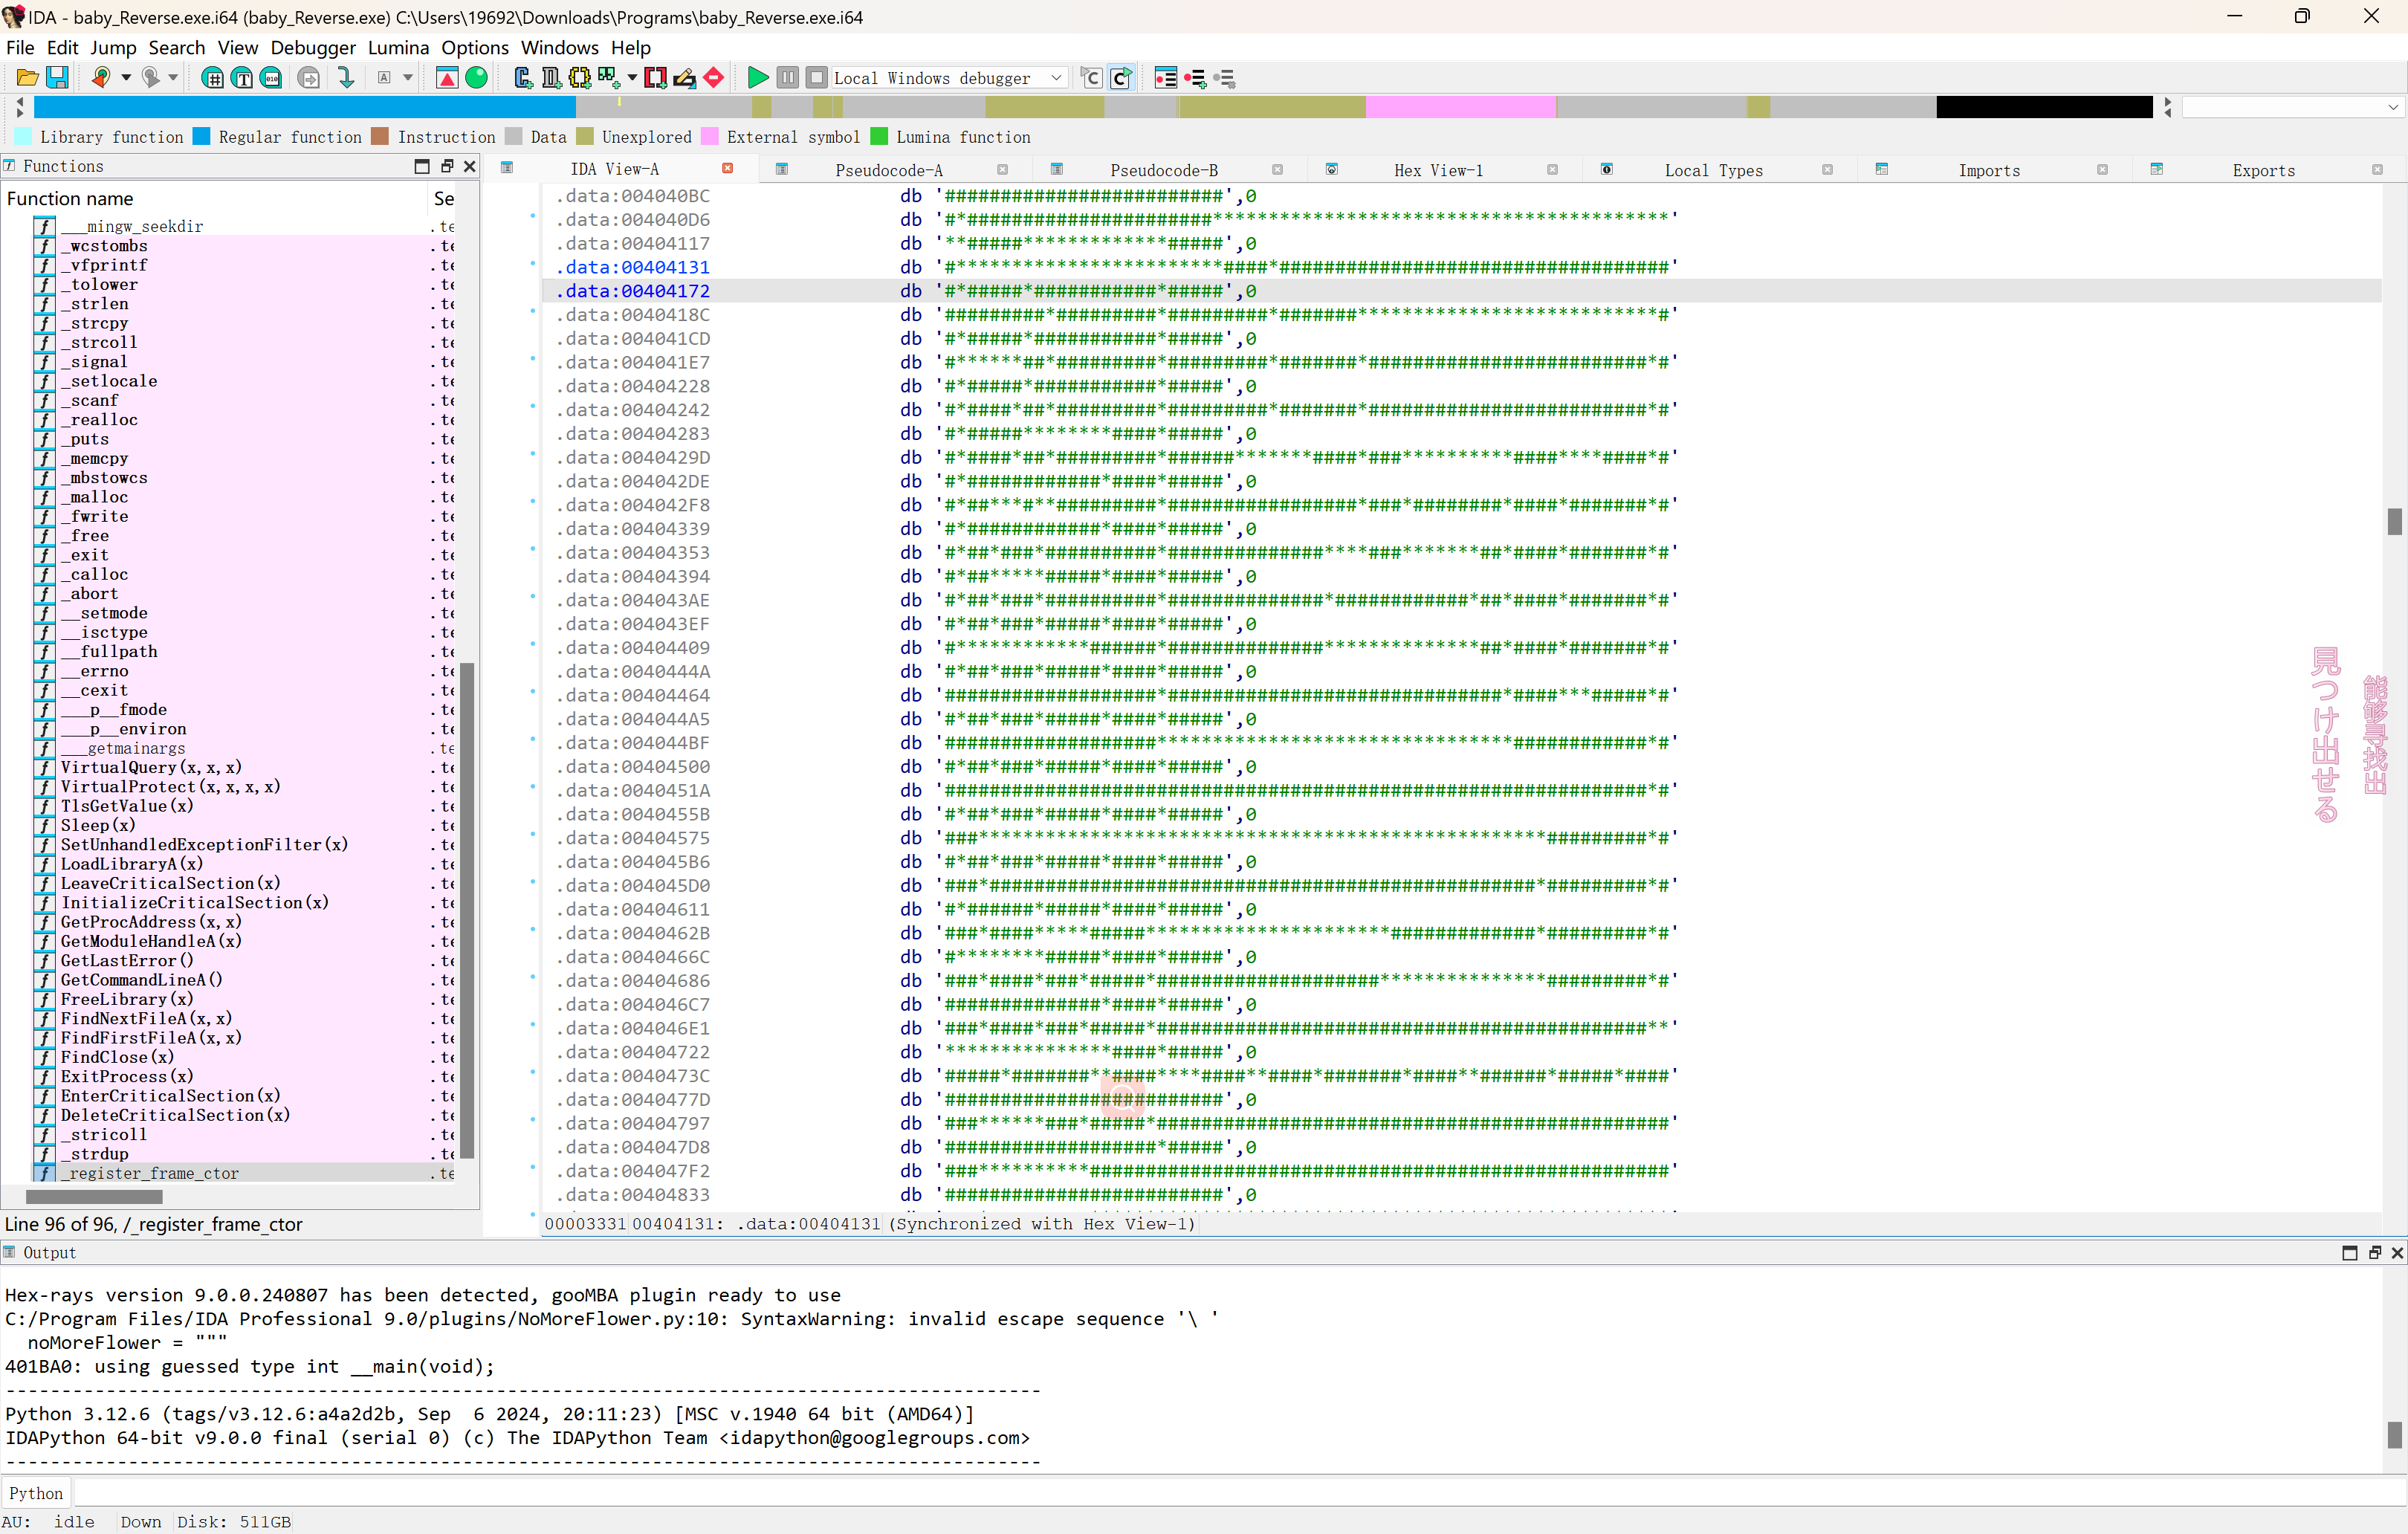Viewport: 2408px width, 1534px height.
Task: Click the pause process button
Action: pos(788,78)
